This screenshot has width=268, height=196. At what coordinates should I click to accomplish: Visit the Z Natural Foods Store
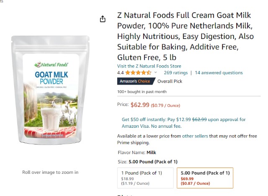[149, 66]
